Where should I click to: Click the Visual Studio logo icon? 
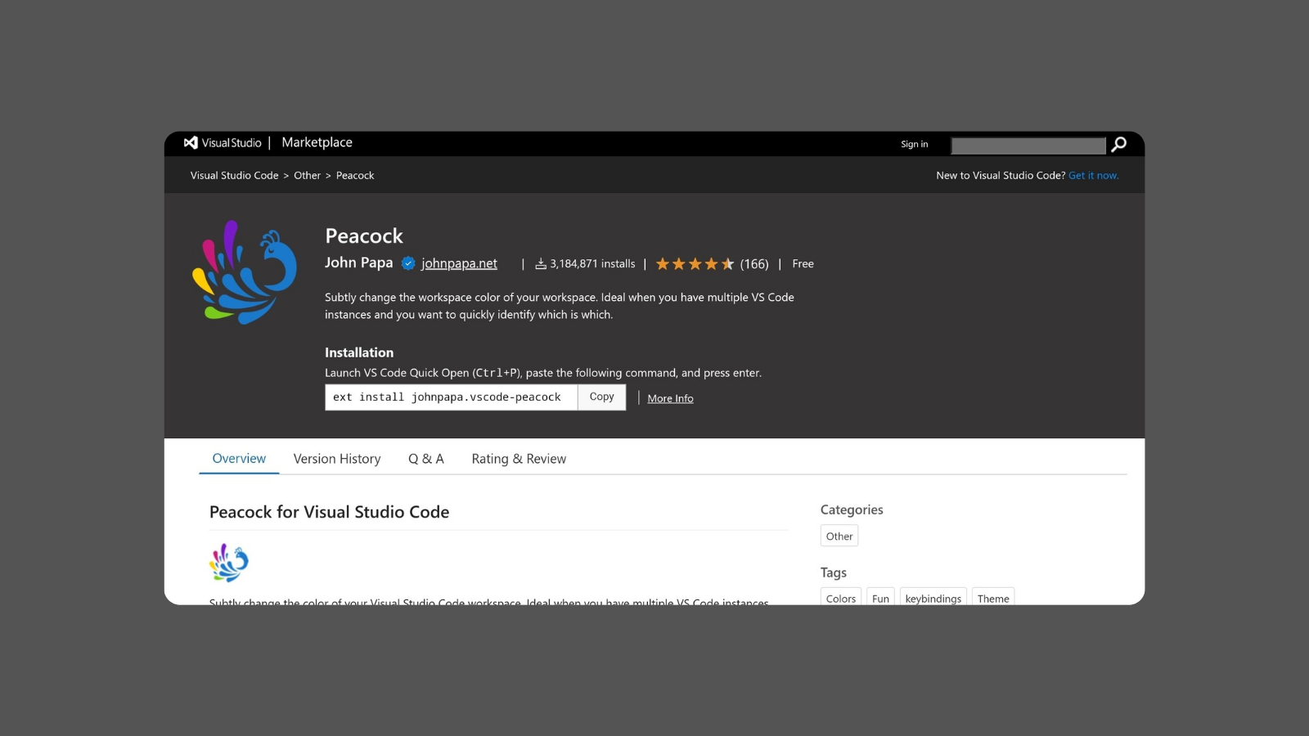191,142
